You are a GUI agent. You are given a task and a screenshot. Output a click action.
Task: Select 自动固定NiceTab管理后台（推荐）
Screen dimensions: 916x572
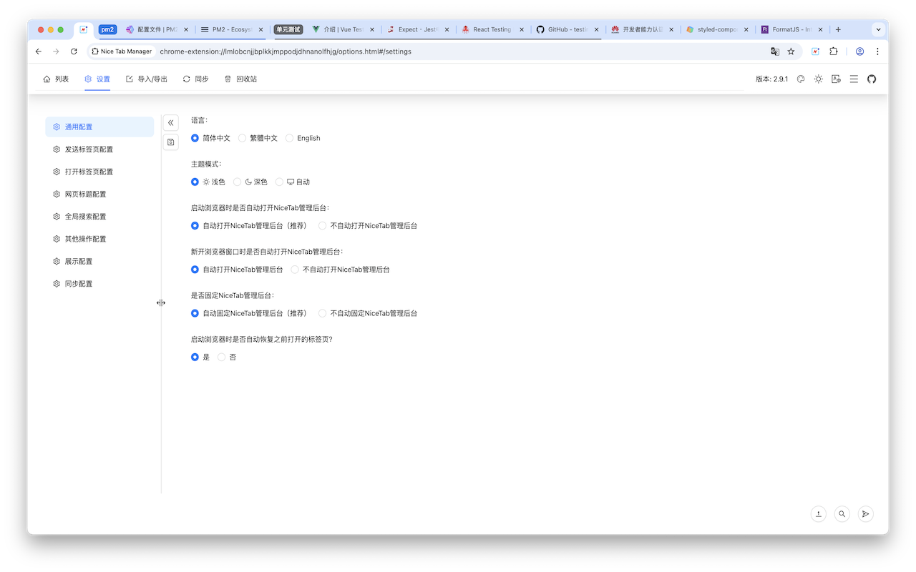(249, 313)
